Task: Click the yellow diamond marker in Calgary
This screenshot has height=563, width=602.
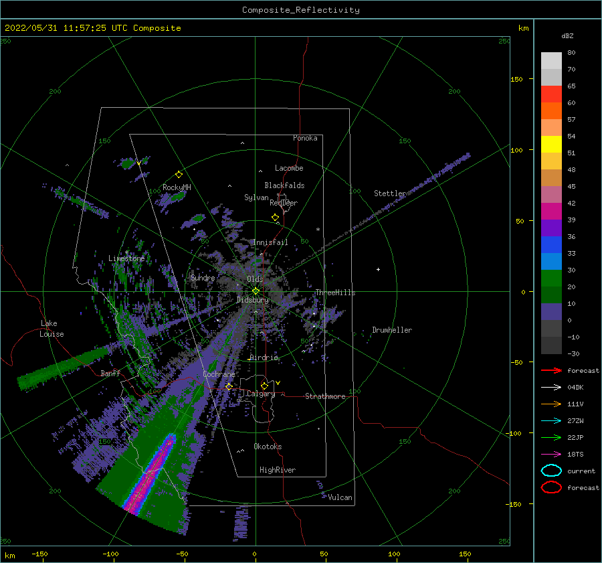Action: pos(264,386)
